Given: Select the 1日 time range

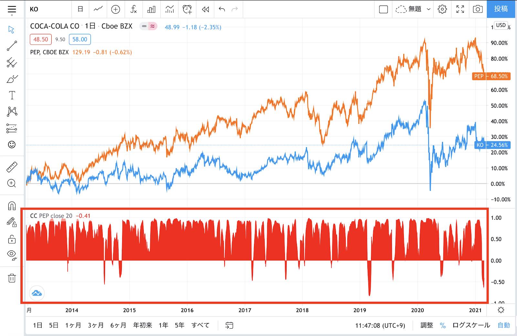Looking at the screenshot, I should pos(37,325).
